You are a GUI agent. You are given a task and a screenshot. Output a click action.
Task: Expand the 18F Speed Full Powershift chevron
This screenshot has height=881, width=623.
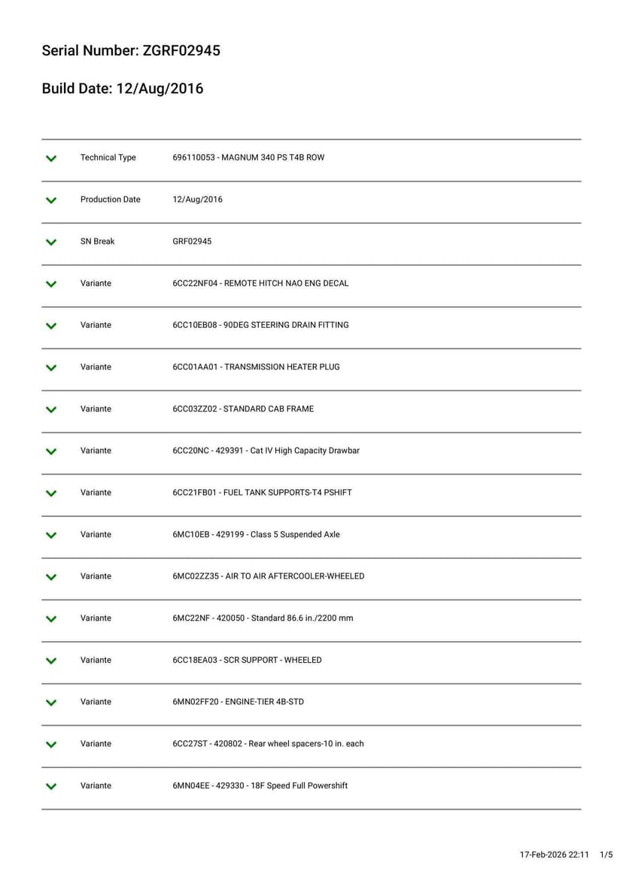point(51,786)
